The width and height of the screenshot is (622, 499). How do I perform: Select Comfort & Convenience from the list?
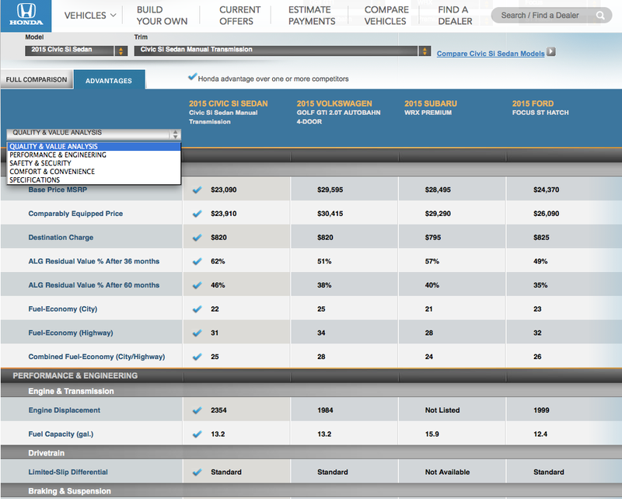pyautogui.click(x=93, y=171)
